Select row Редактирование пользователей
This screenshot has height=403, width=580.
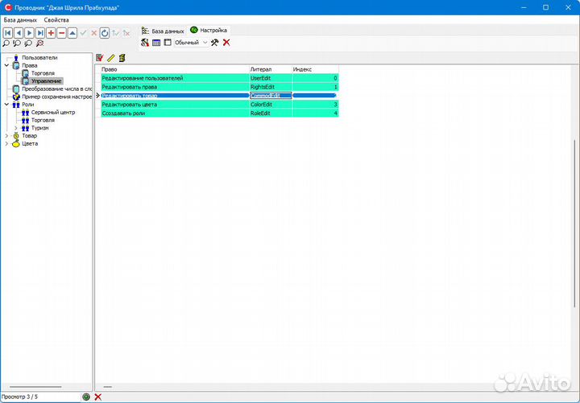pos(220,78)
